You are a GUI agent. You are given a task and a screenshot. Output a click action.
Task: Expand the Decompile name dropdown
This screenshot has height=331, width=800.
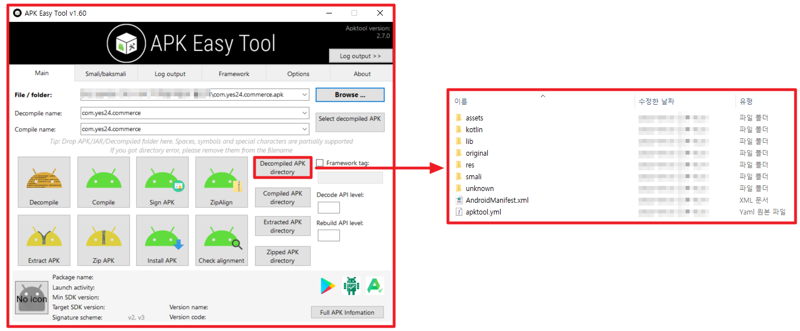pos(304,113)
